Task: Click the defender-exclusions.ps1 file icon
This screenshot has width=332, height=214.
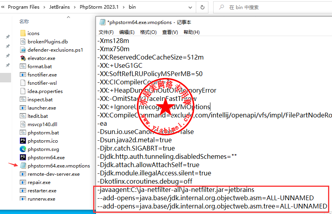Action: (23, 50)
